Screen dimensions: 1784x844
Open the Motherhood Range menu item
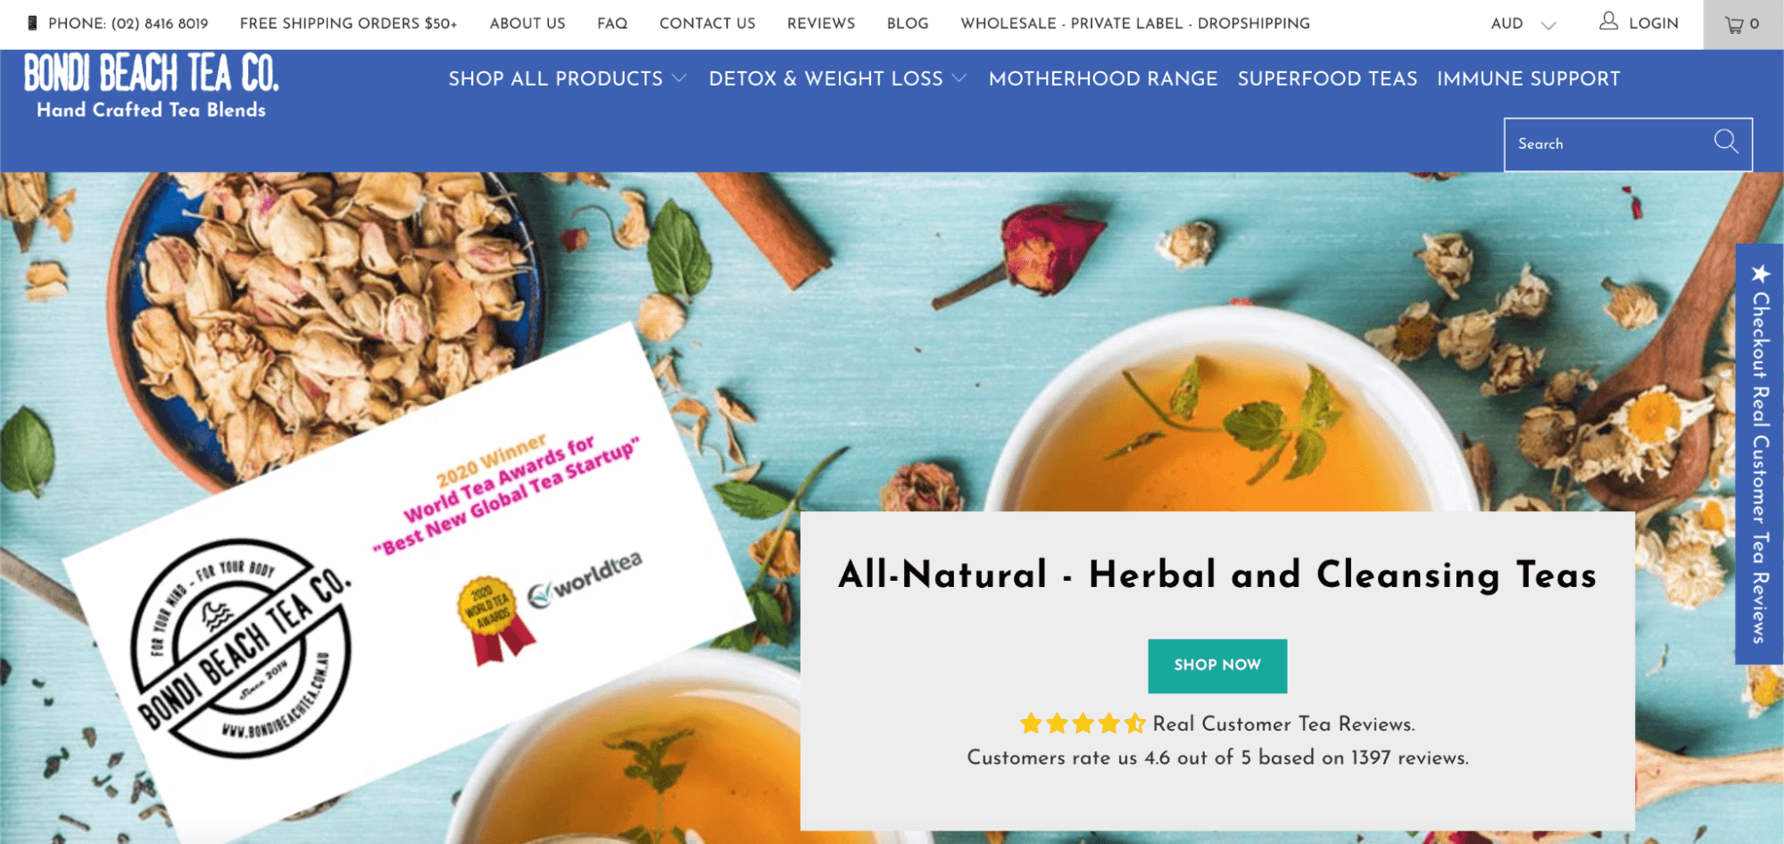(1103, 79)
